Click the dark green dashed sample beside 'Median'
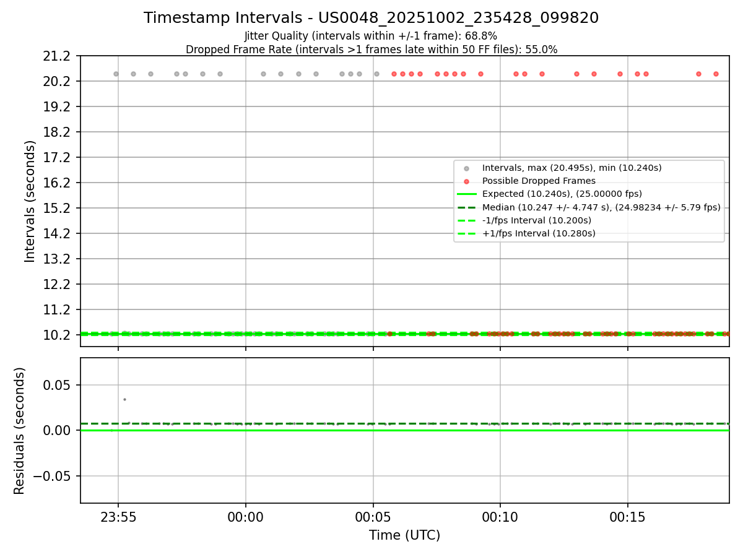The width and height of the screenshot is (743, 557). pos(466,207)
